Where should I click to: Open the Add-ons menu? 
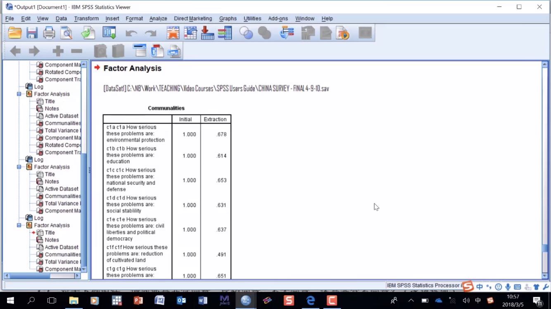point(278,19)
